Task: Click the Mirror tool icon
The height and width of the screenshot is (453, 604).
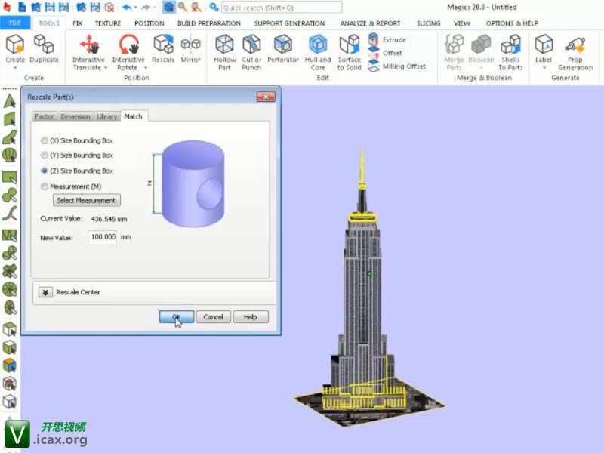Action: 191,44
